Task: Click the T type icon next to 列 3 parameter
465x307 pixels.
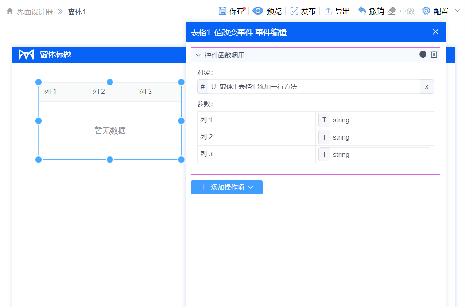Action: 324,154
